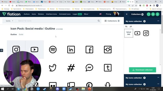Select the YouTube play icon in pack
Screen dimensions: 163x91
tap(34, 50)
